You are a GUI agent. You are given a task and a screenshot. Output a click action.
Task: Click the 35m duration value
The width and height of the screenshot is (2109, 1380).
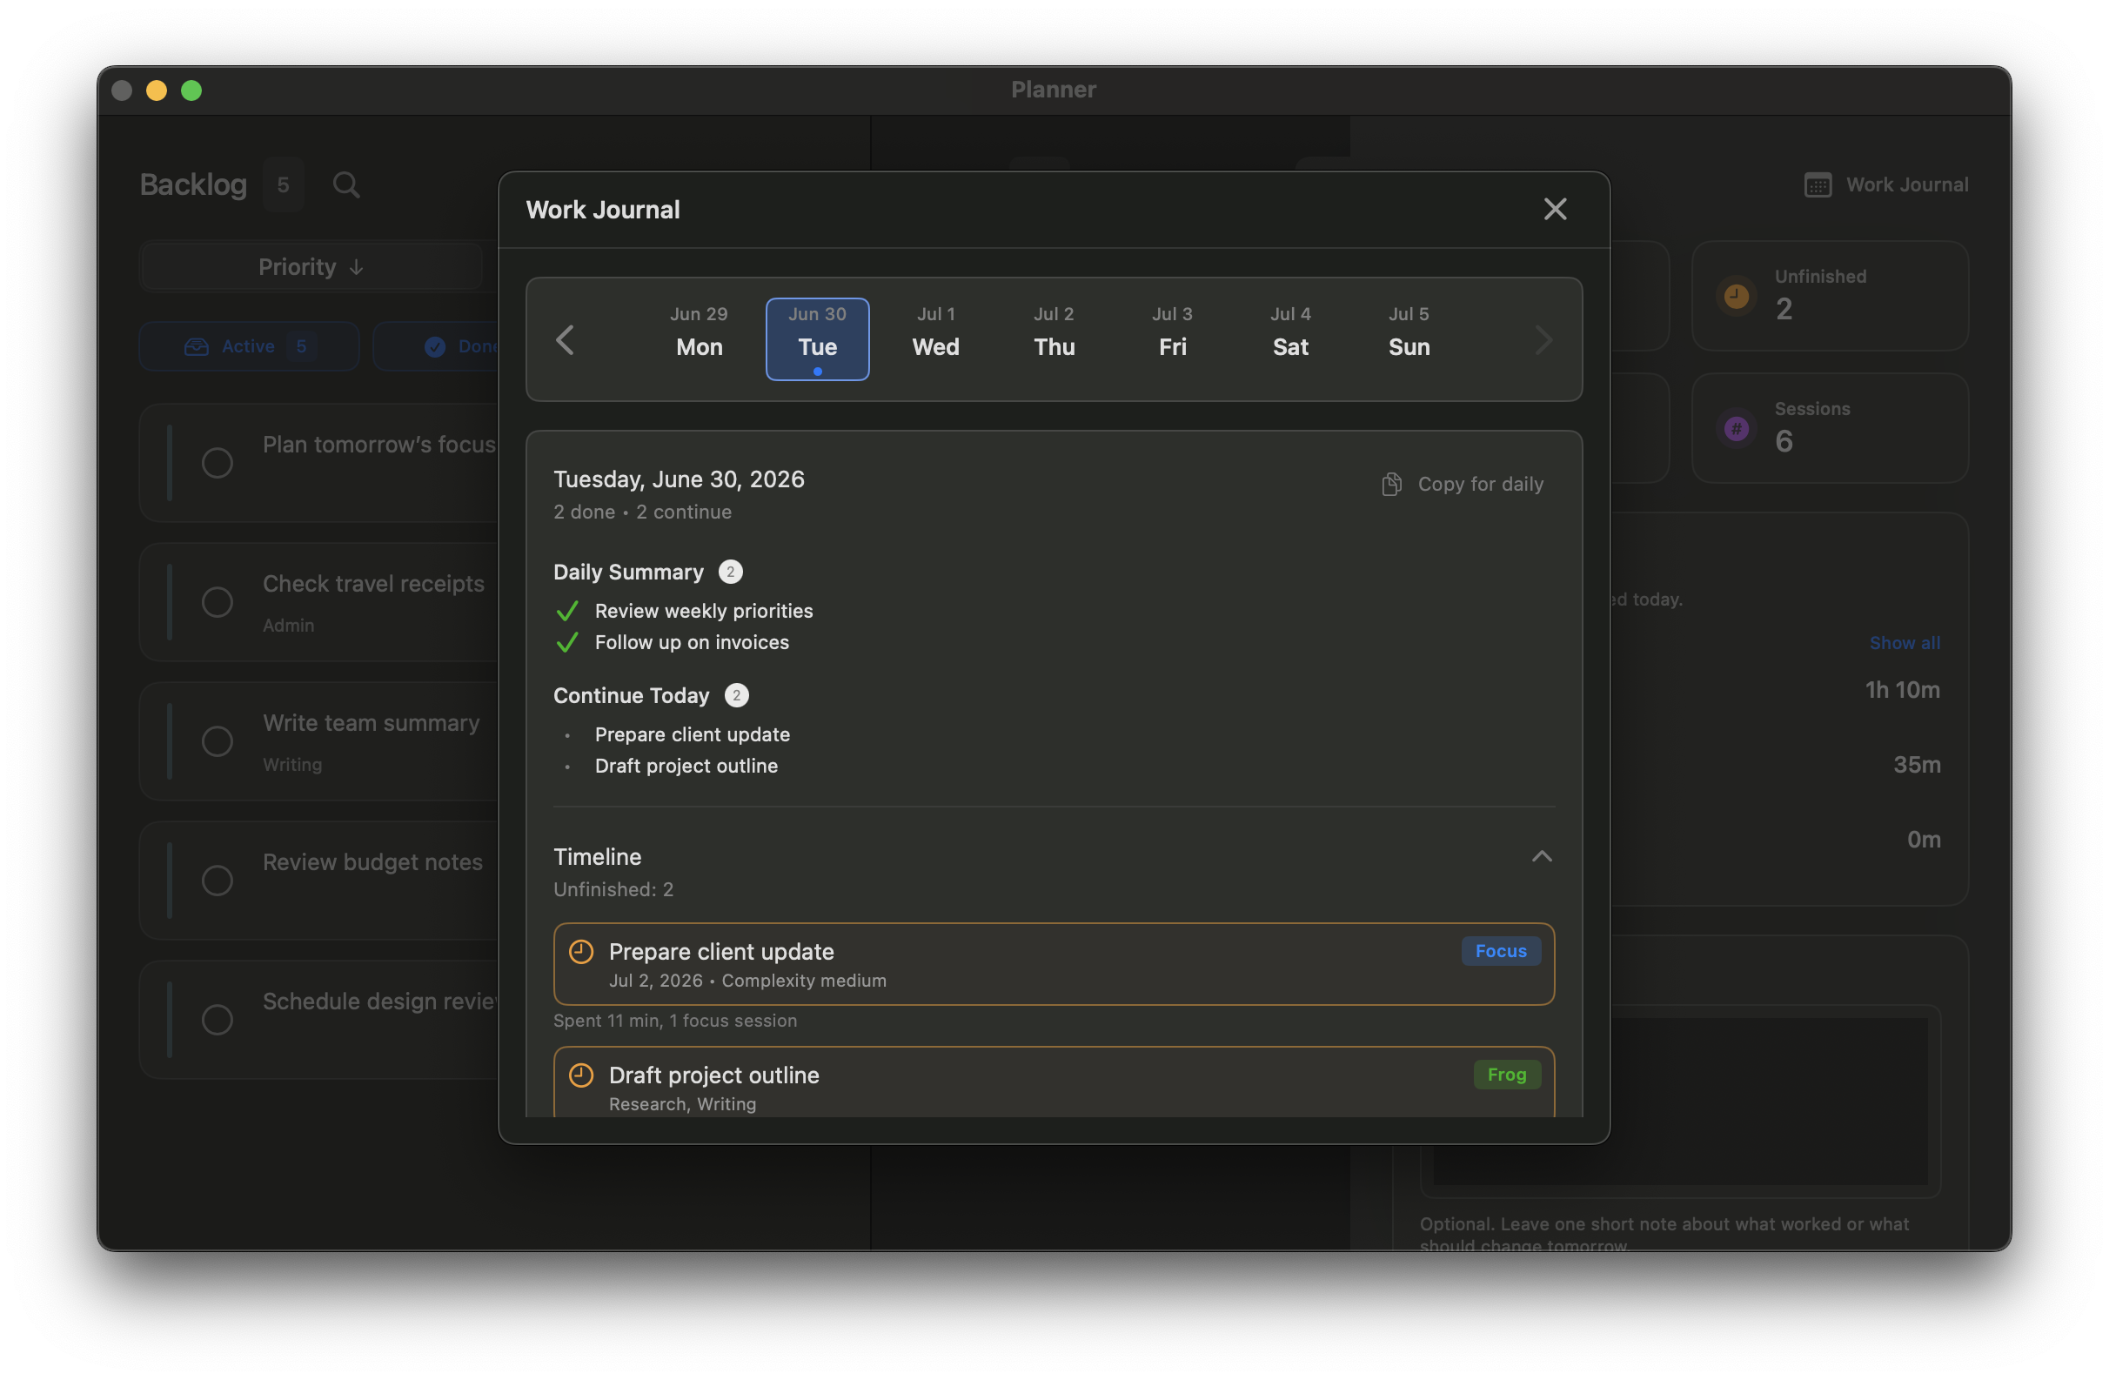pos(1917,764)
